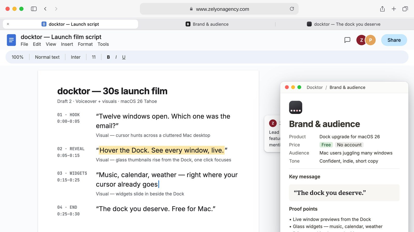Click the P collaborator avatar
Image resolution: width=414 pixels, height=232 pixels.
pyautogui.click(x=371, y=40)
